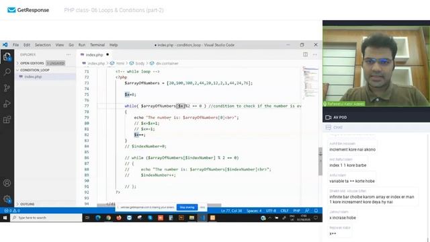Screen dimensions: 430x242
Task: Open the Go menu
Action: point(71,45)
